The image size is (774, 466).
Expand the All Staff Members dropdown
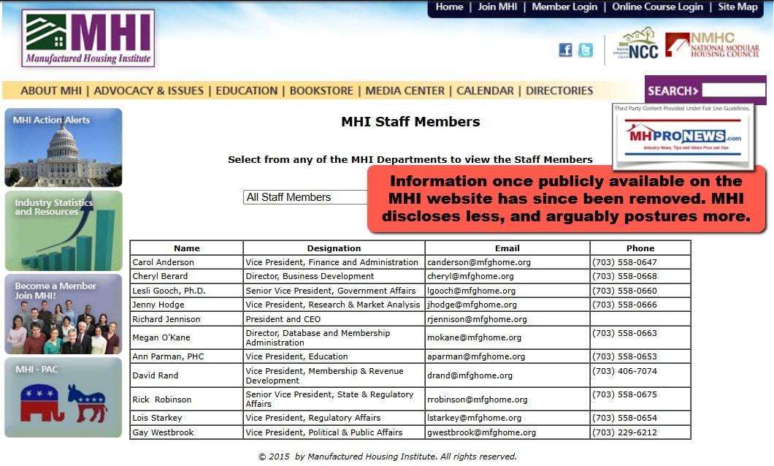click(x=305, y=197)
